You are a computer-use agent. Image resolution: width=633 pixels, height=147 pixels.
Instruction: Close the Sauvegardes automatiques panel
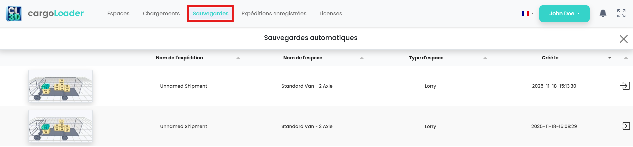[x=623, y=39]
